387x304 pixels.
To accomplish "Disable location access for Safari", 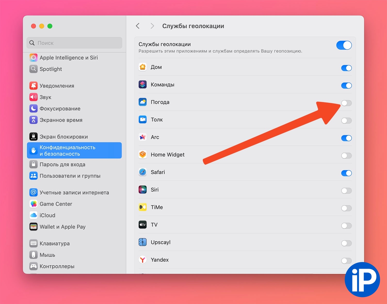I will 346,173.
